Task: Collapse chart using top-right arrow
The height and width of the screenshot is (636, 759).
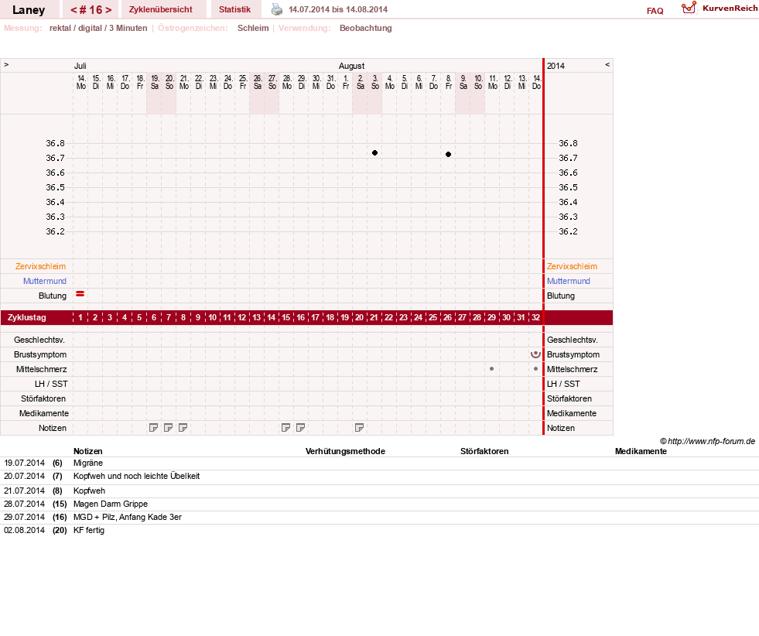Action: [x=607, y=65]
